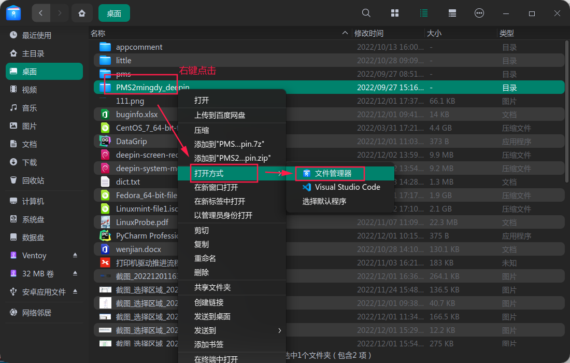The width and height of the screenshot is (570, 363).
Task: Switch to icon grid view
Action: [395, 13]
